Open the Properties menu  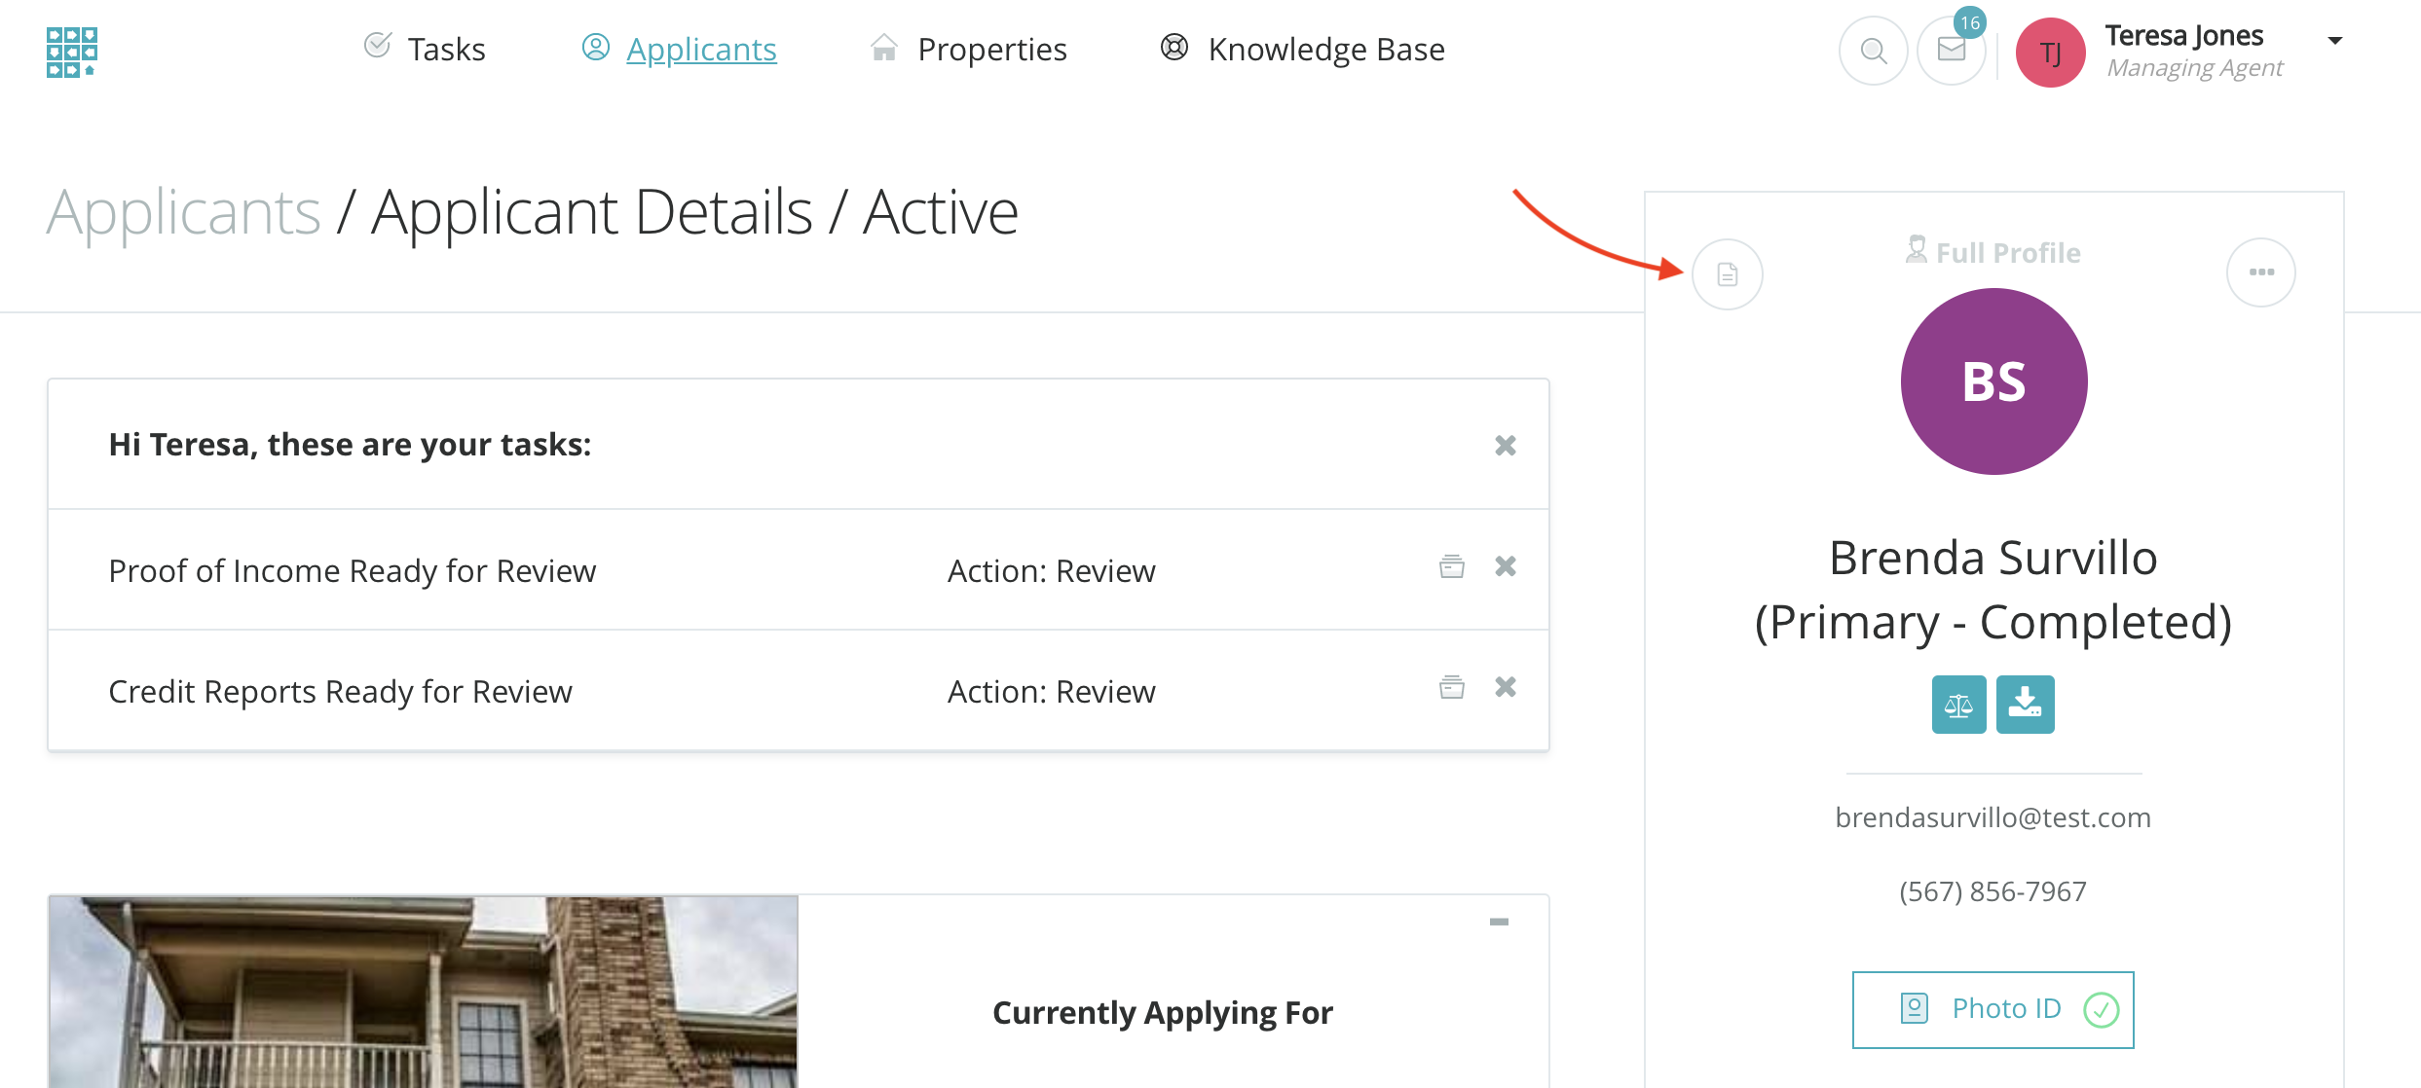coord(969,50)
